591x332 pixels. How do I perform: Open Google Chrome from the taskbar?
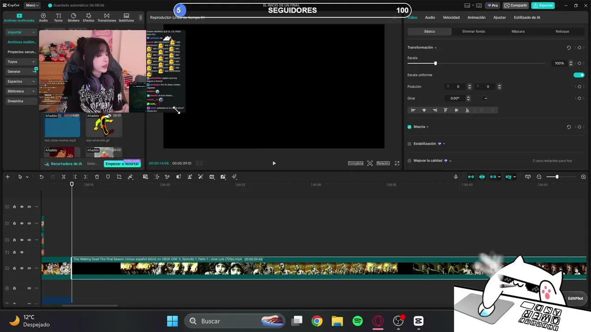(x=317, y=321)
